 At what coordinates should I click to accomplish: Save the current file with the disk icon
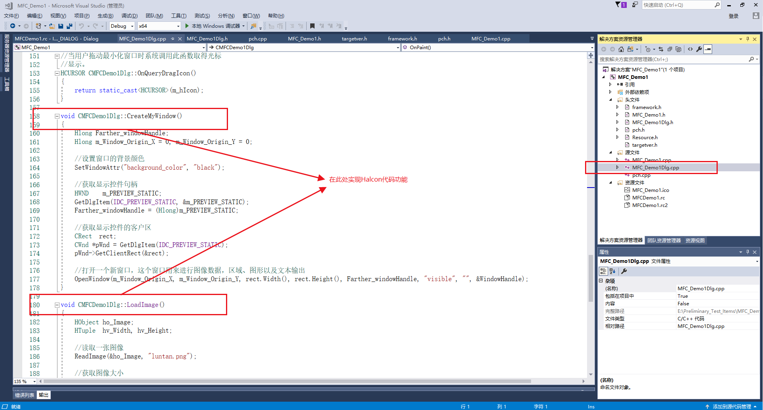coord(61,26)
